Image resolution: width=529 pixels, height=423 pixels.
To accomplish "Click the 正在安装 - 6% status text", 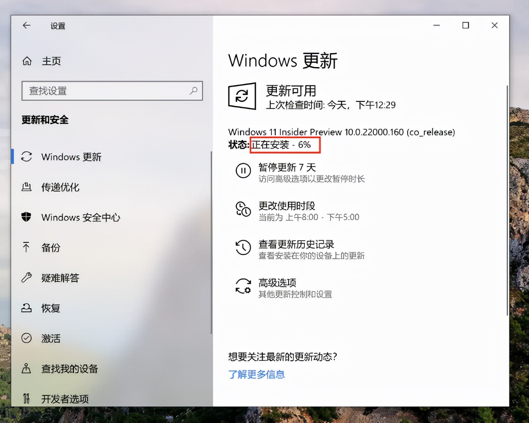I will (281, 145).
